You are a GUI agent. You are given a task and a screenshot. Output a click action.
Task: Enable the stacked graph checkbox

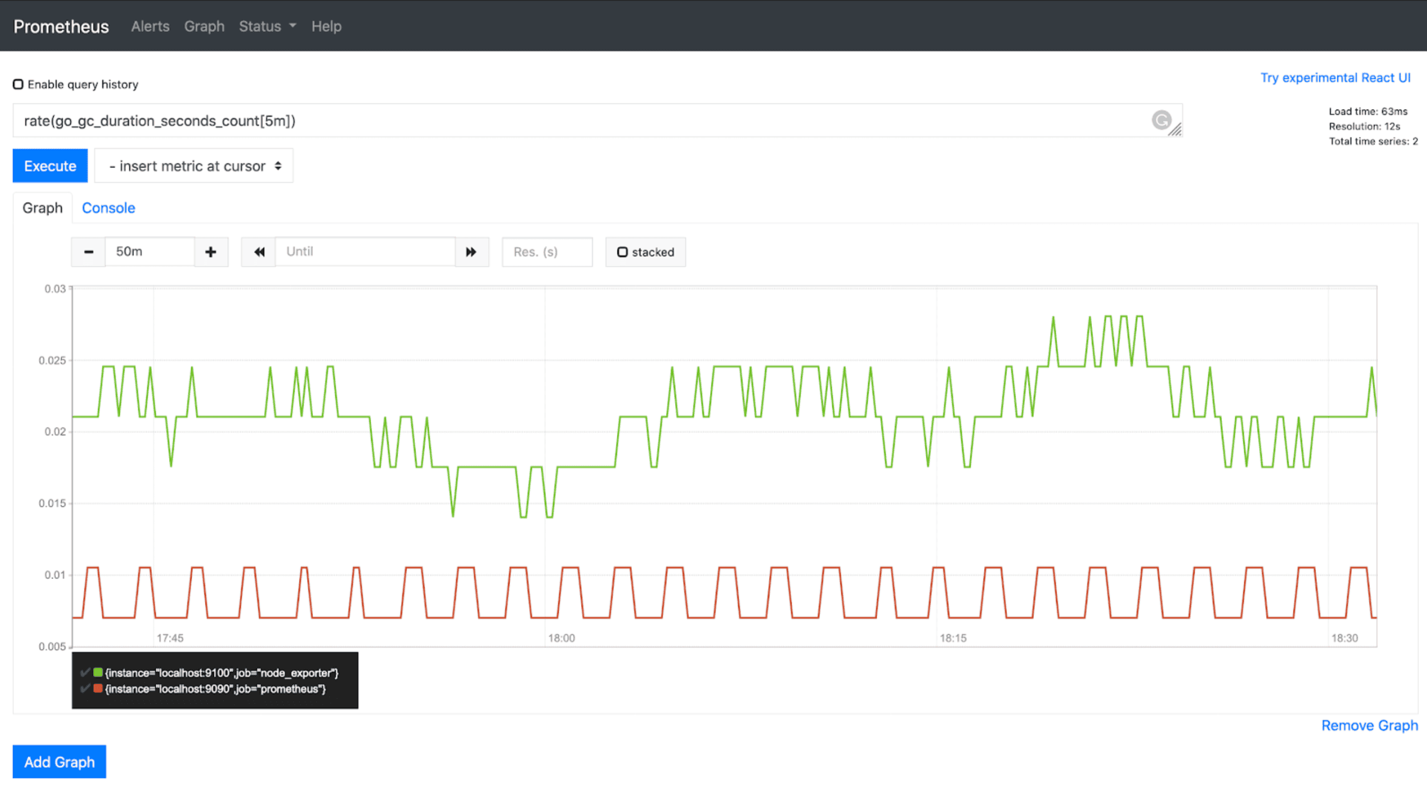622,252
